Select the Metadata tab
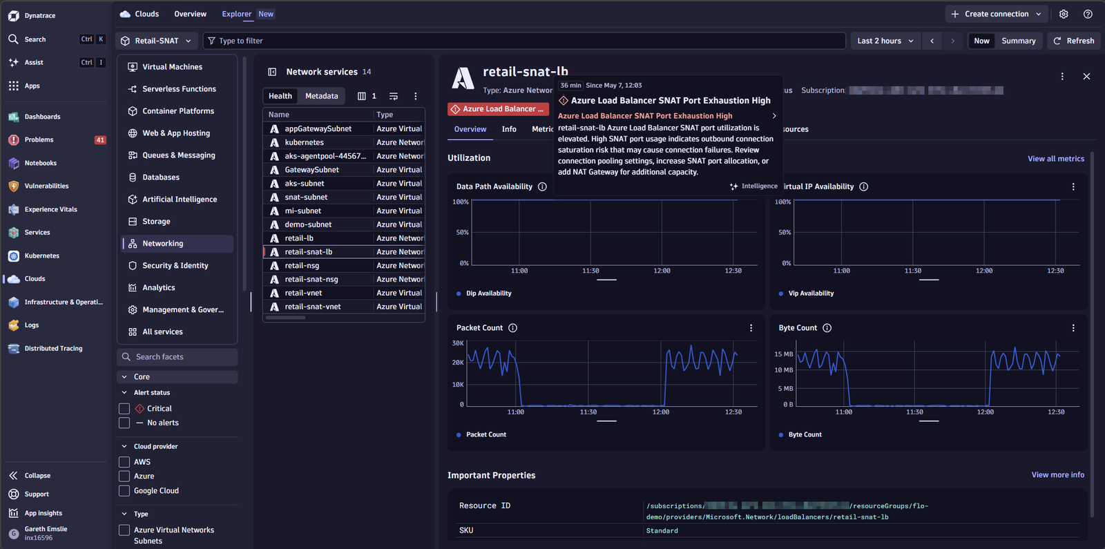The height and width of the screenshot is (549, 1105). pos(322,96)
